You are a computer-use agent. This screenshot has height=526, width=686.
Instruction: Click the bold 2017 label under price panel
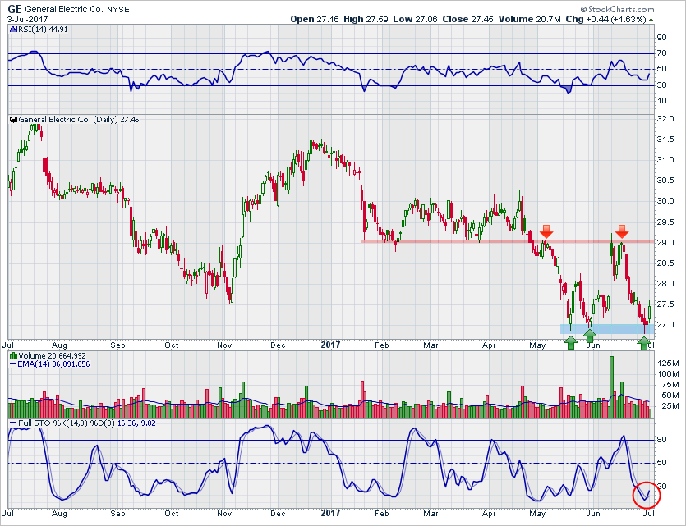tap(330, 345)
